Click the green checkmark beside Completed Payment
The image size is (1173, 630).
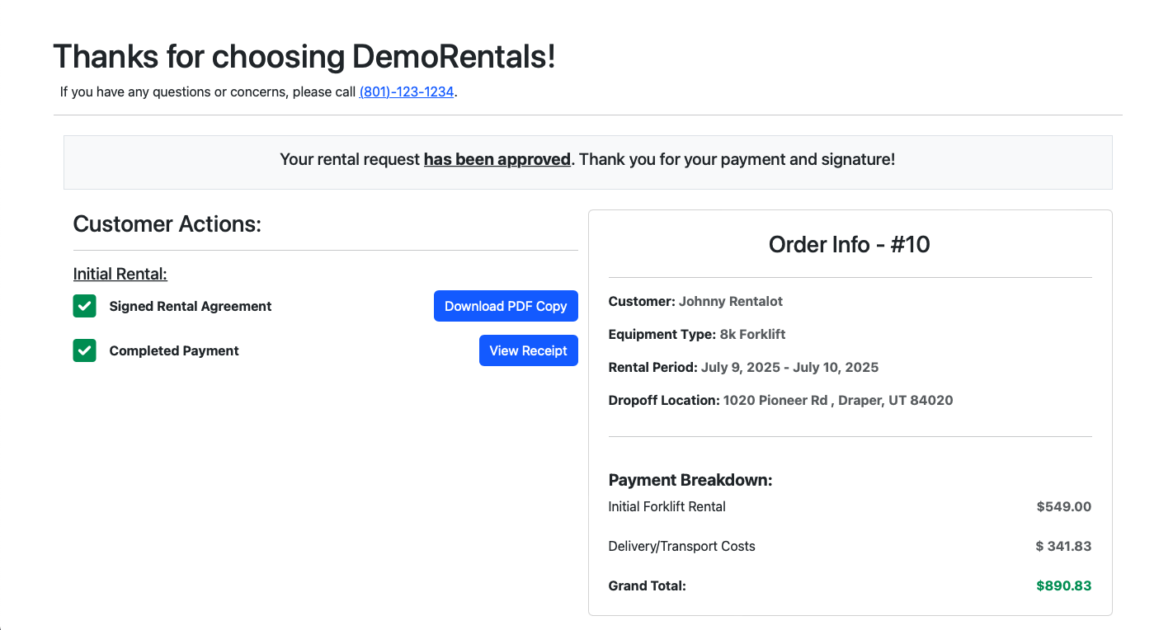(x=85, y=350)
